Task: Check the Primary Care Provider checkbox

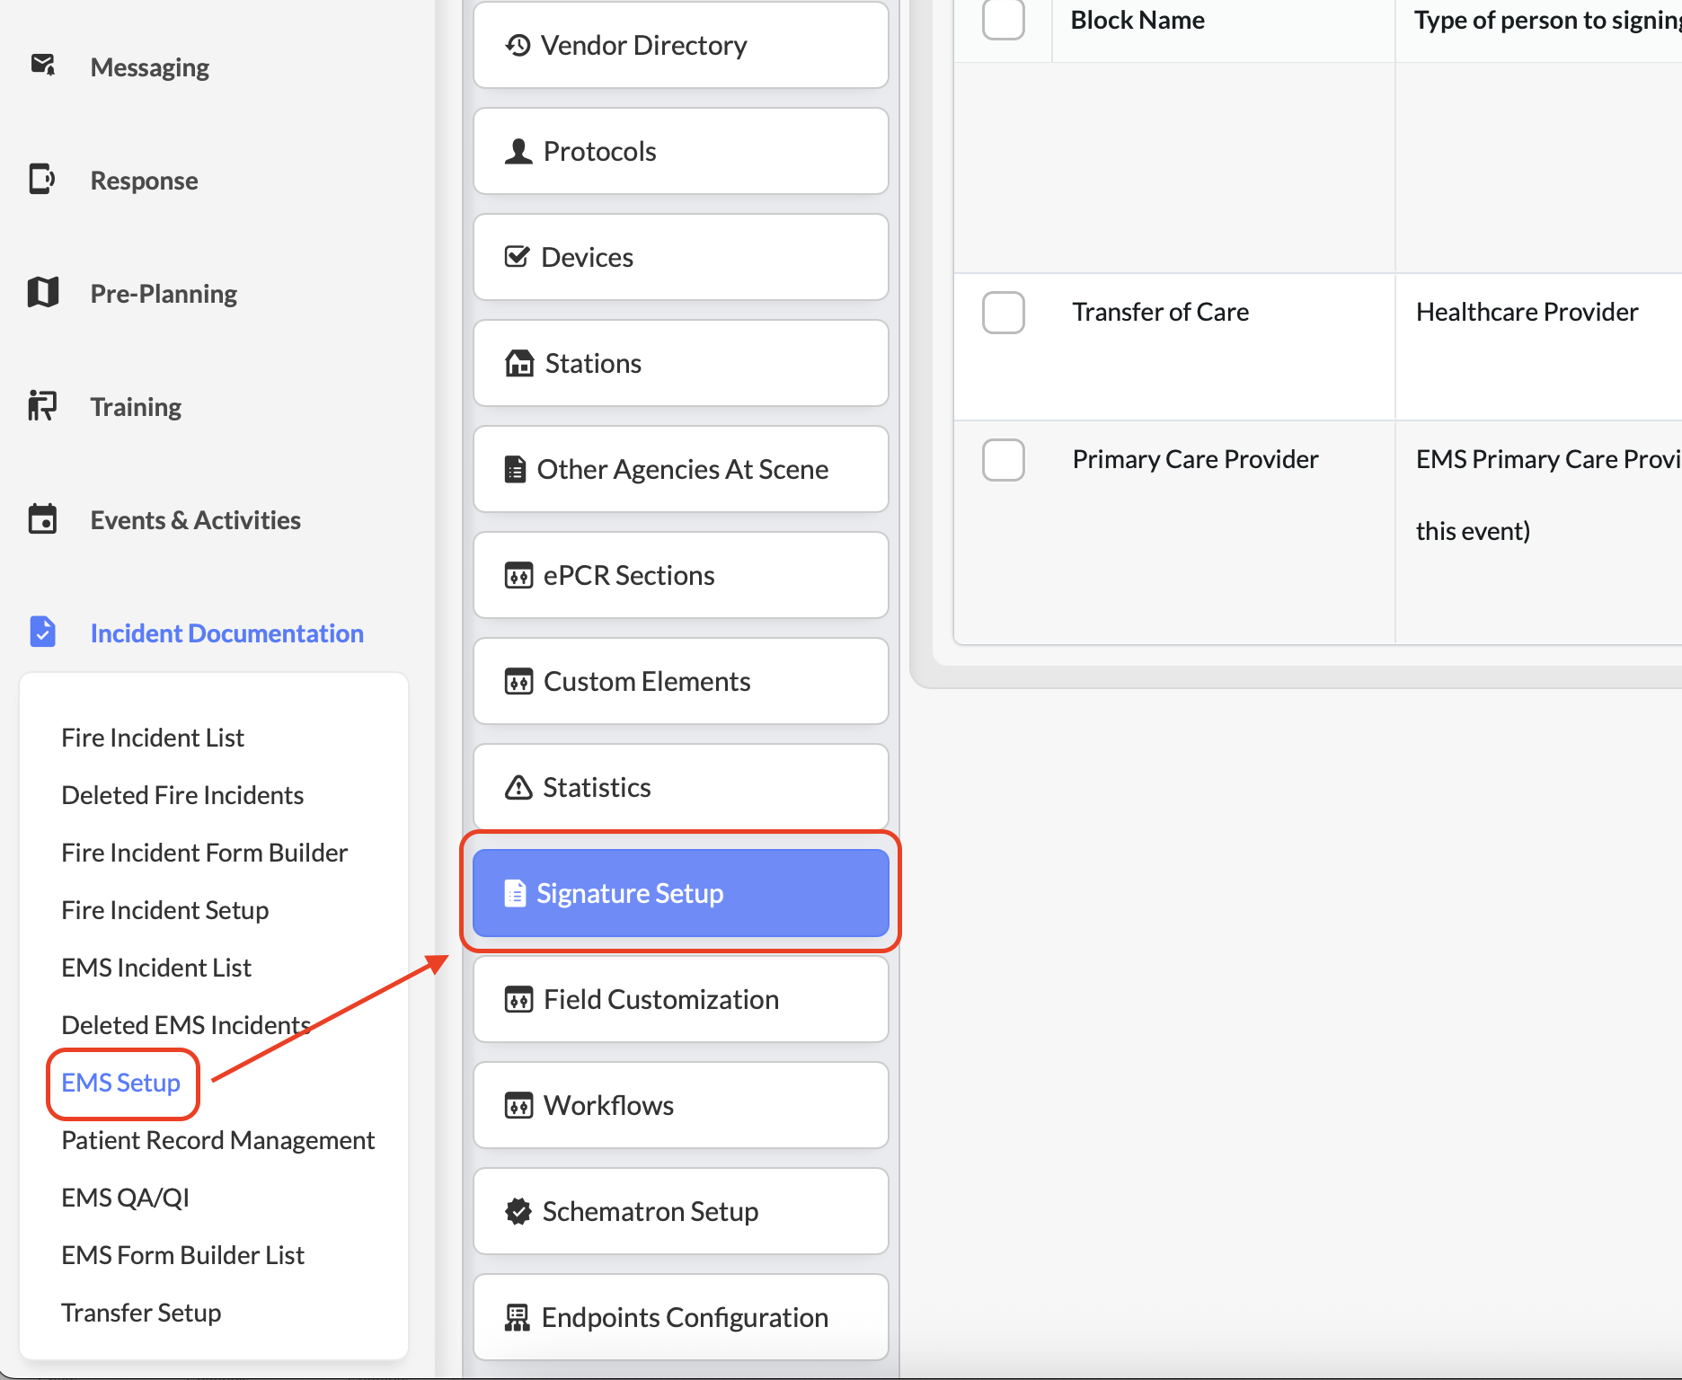Action: pos(1003,460)
